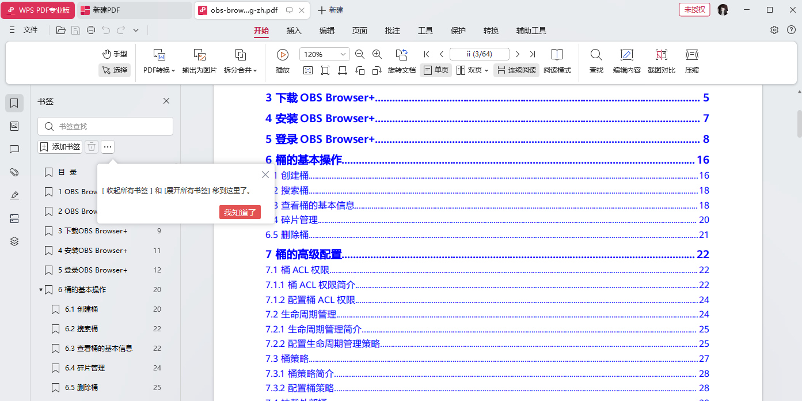Click 压缩 compress PDF
The height and width of the screenshot is (401, 802).
pos(692,62)
